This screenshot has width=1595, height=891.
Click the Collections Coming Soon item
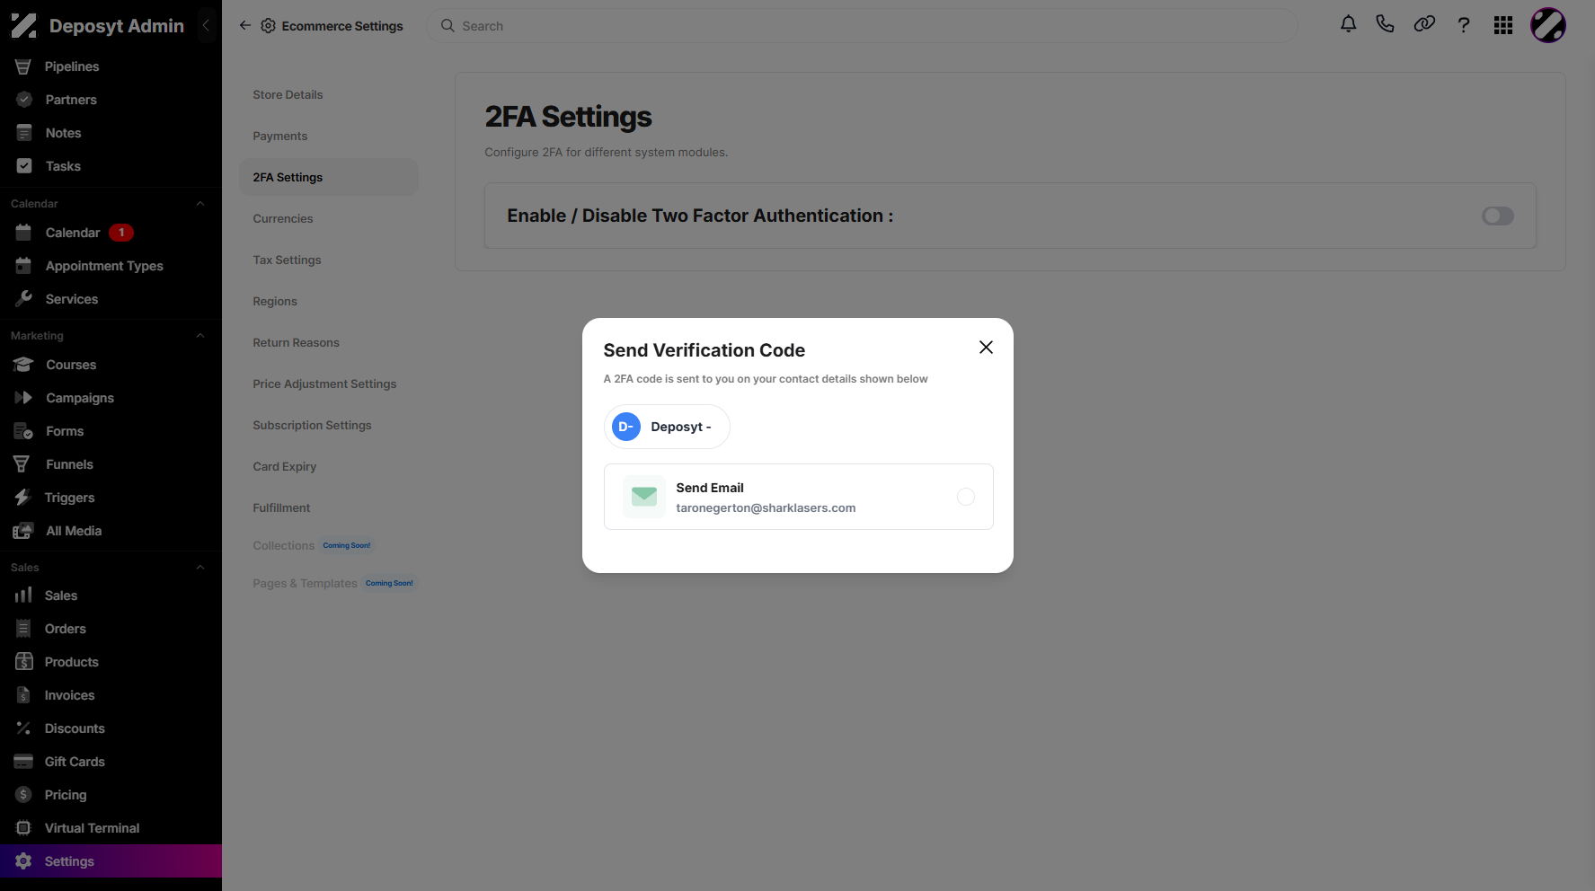[313, 545]
